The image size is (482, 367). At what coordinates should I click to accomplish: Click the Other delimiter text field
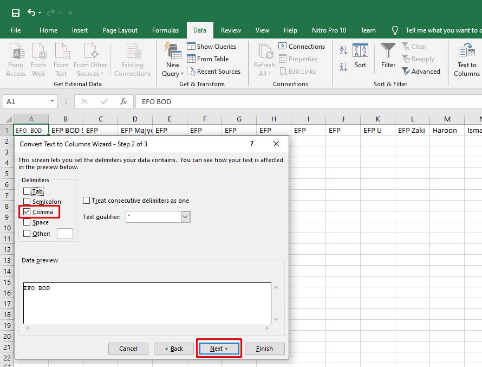[x=65, y=234]
